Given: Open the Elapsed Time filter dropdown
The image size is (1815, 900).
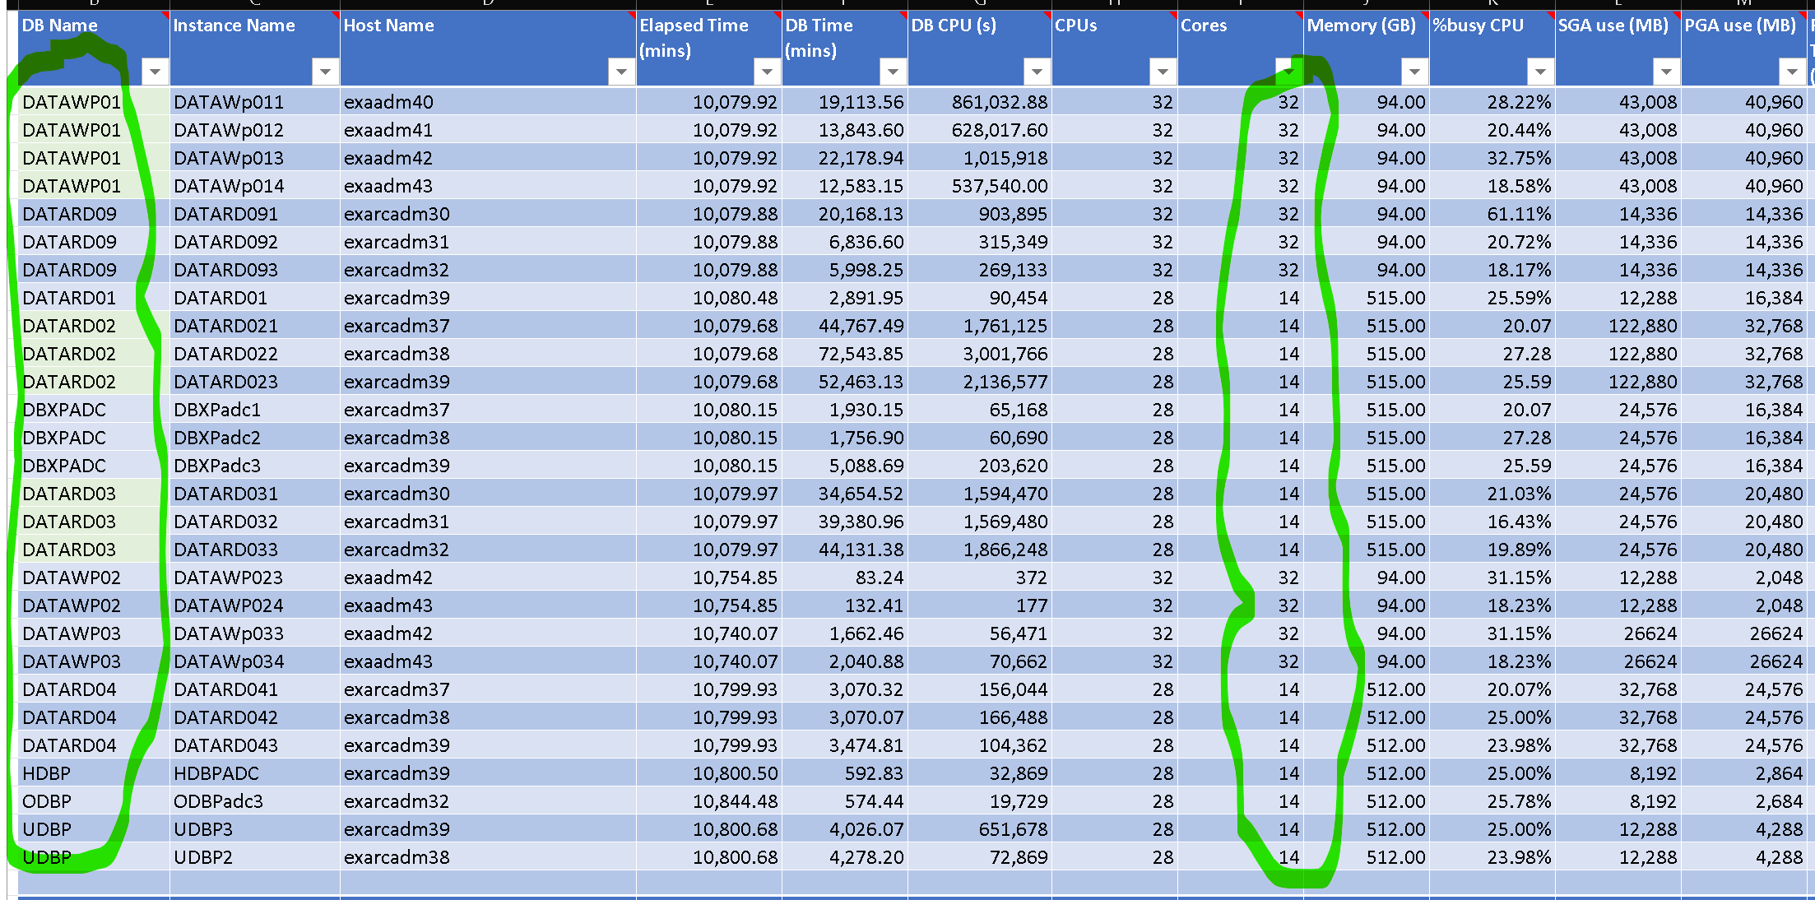Looking at the screenshot, I should coord(767,72).
